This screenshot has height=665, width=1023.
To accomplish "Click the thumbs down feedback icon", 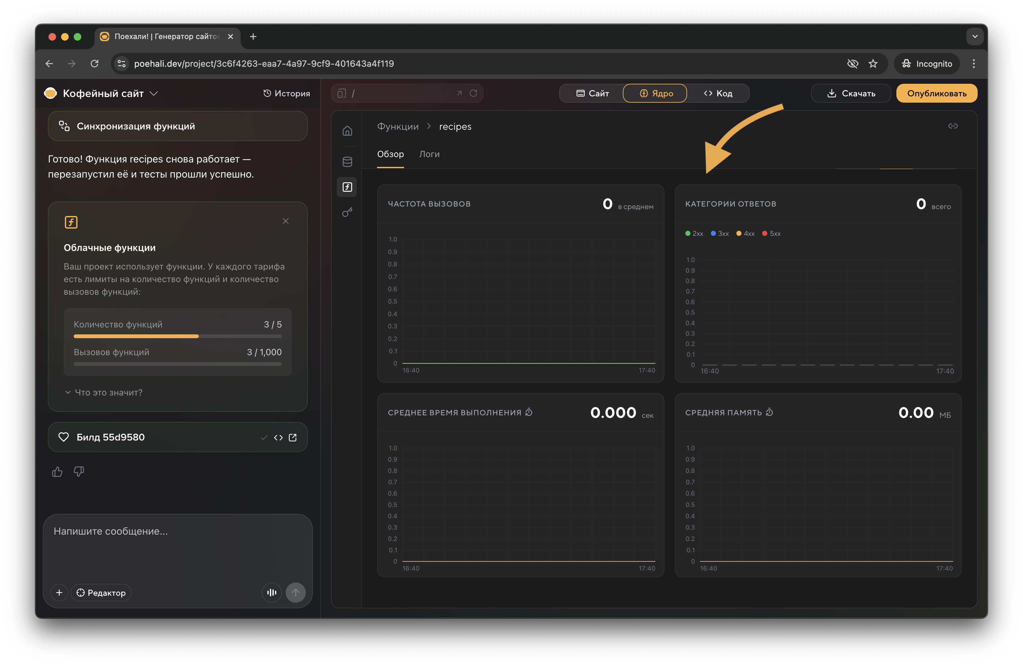I will [79, 472].
